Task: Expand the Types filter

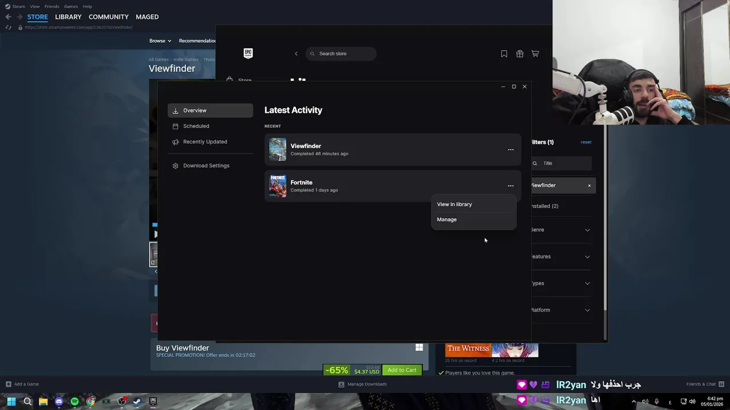Action: (561, 284)
